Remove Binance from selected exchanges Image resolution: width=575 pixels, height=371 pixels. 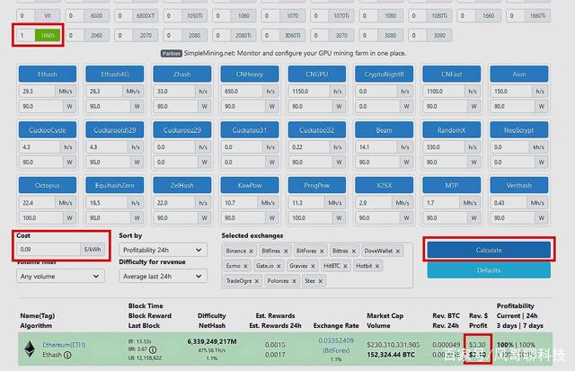pyautogui.click(x=249, y=252)
